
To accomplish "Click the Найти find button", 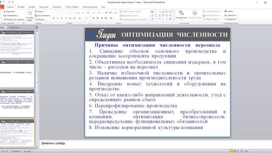I will 229,11.
